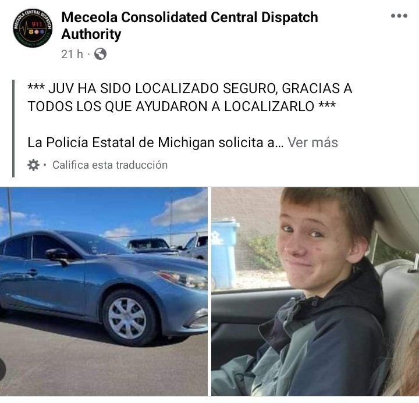Click the gray quote bar beside translation

pyautogui.click(x=13, y=129)
